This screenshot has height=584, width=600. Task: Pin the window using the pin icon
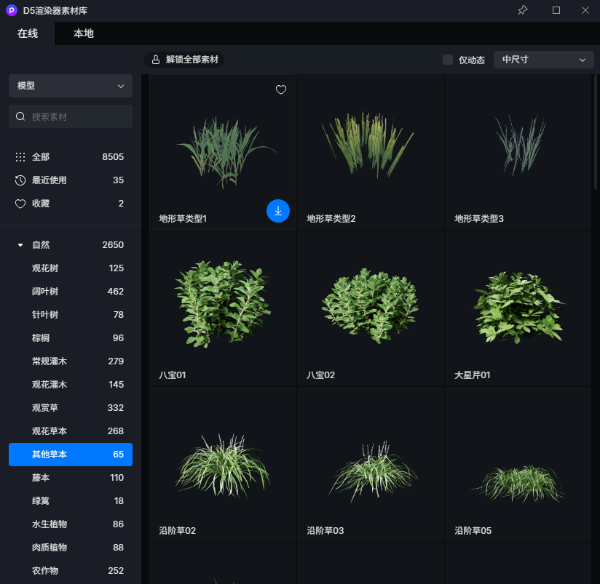coord(522,10)
